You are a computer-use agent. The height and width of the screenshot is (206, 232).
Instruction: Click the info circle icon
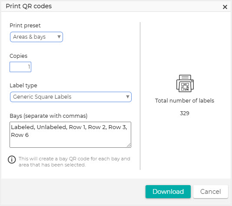tap(12, 159)
